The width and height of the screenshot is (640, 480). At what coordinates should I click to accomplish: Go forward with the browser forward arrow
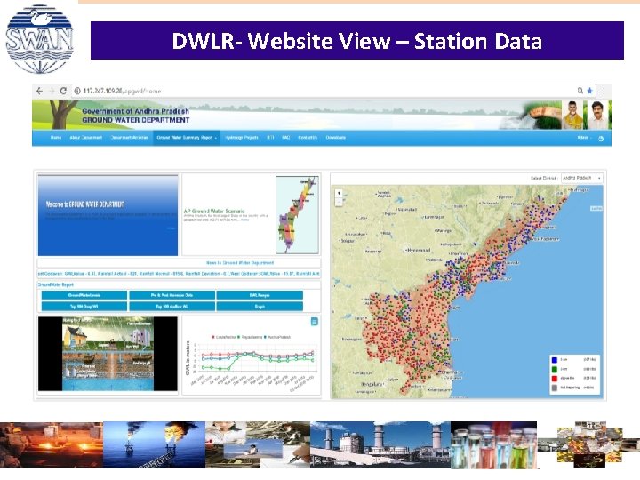(x=52, y=91)
